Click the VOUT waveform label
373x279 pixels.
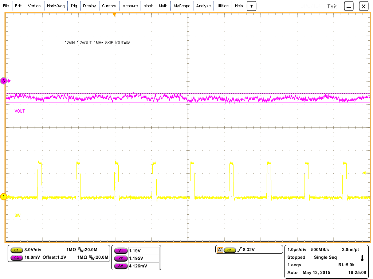20,111
